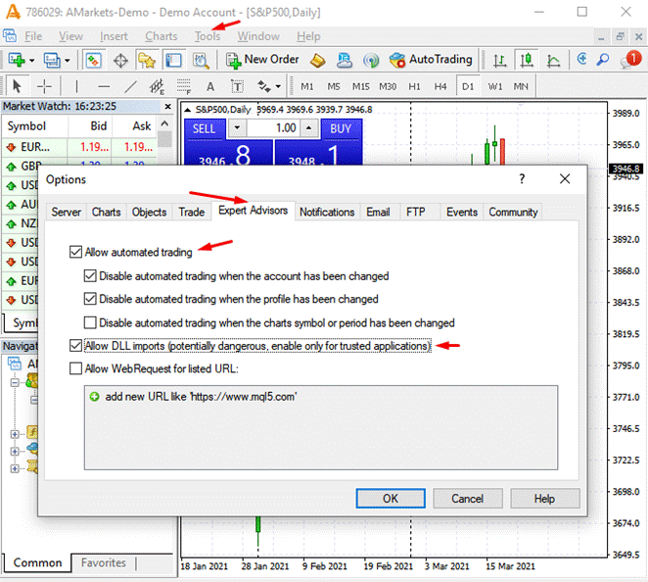648x582 pixels.
Task: Open the Tools menu
Action: tap(208, 36)
